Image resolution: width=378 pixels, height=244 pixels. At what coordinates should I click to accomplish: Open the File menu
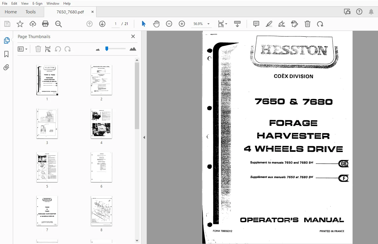[5, 3]
